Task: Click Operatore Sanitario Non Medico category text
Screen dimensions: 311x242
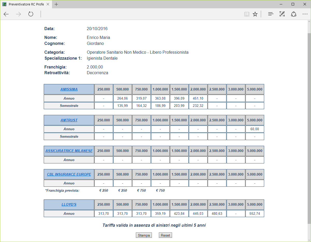Action: [137, 52]
